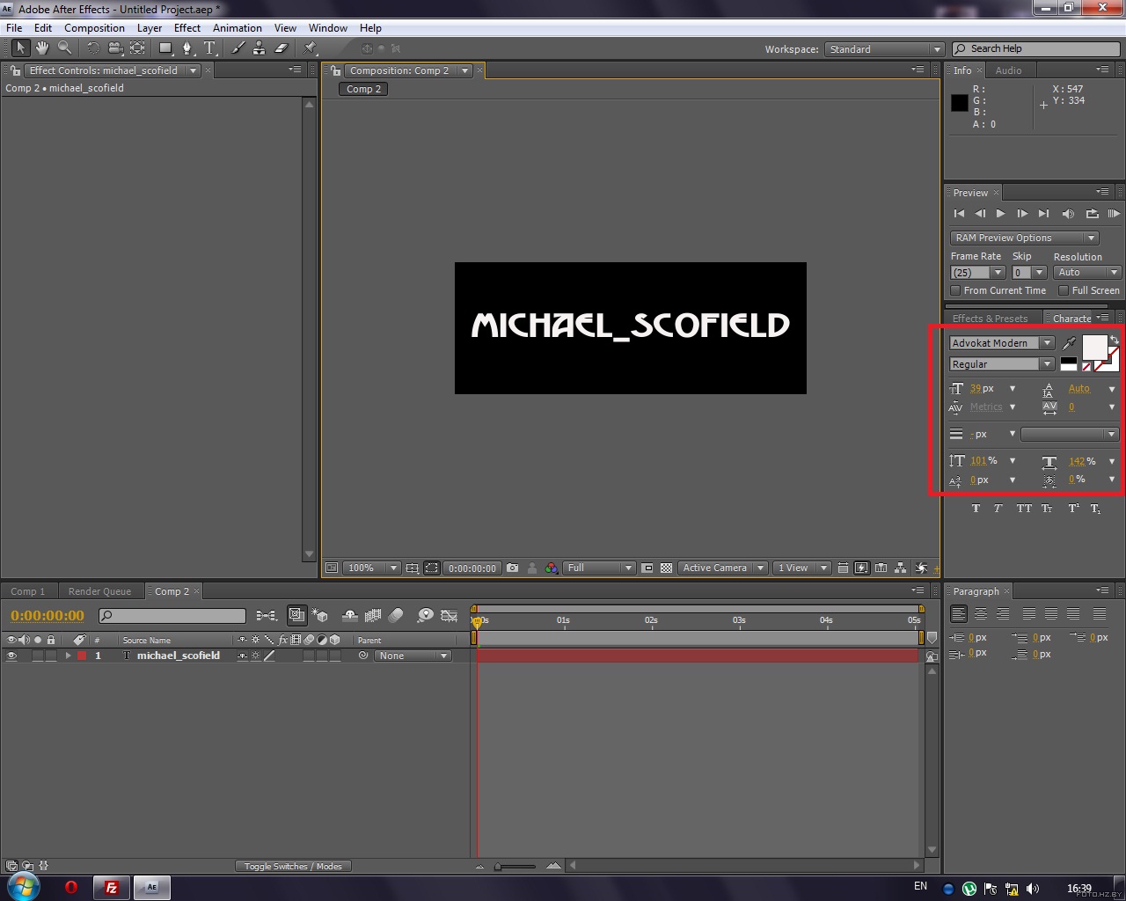Open the Full resolution dropdown
1126x901 pixels.
click(600, 568)
